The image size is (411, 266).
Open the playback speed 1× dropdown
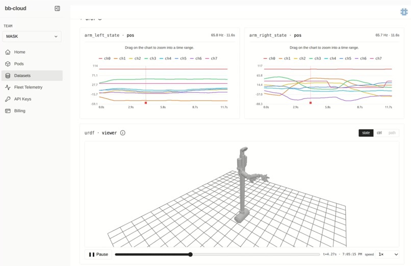click(388, 254)
